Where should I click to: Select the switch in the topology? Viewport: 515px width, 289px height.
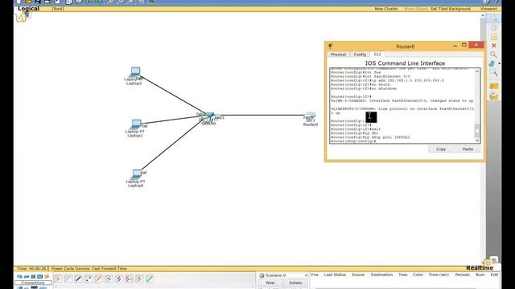[208, 116]
